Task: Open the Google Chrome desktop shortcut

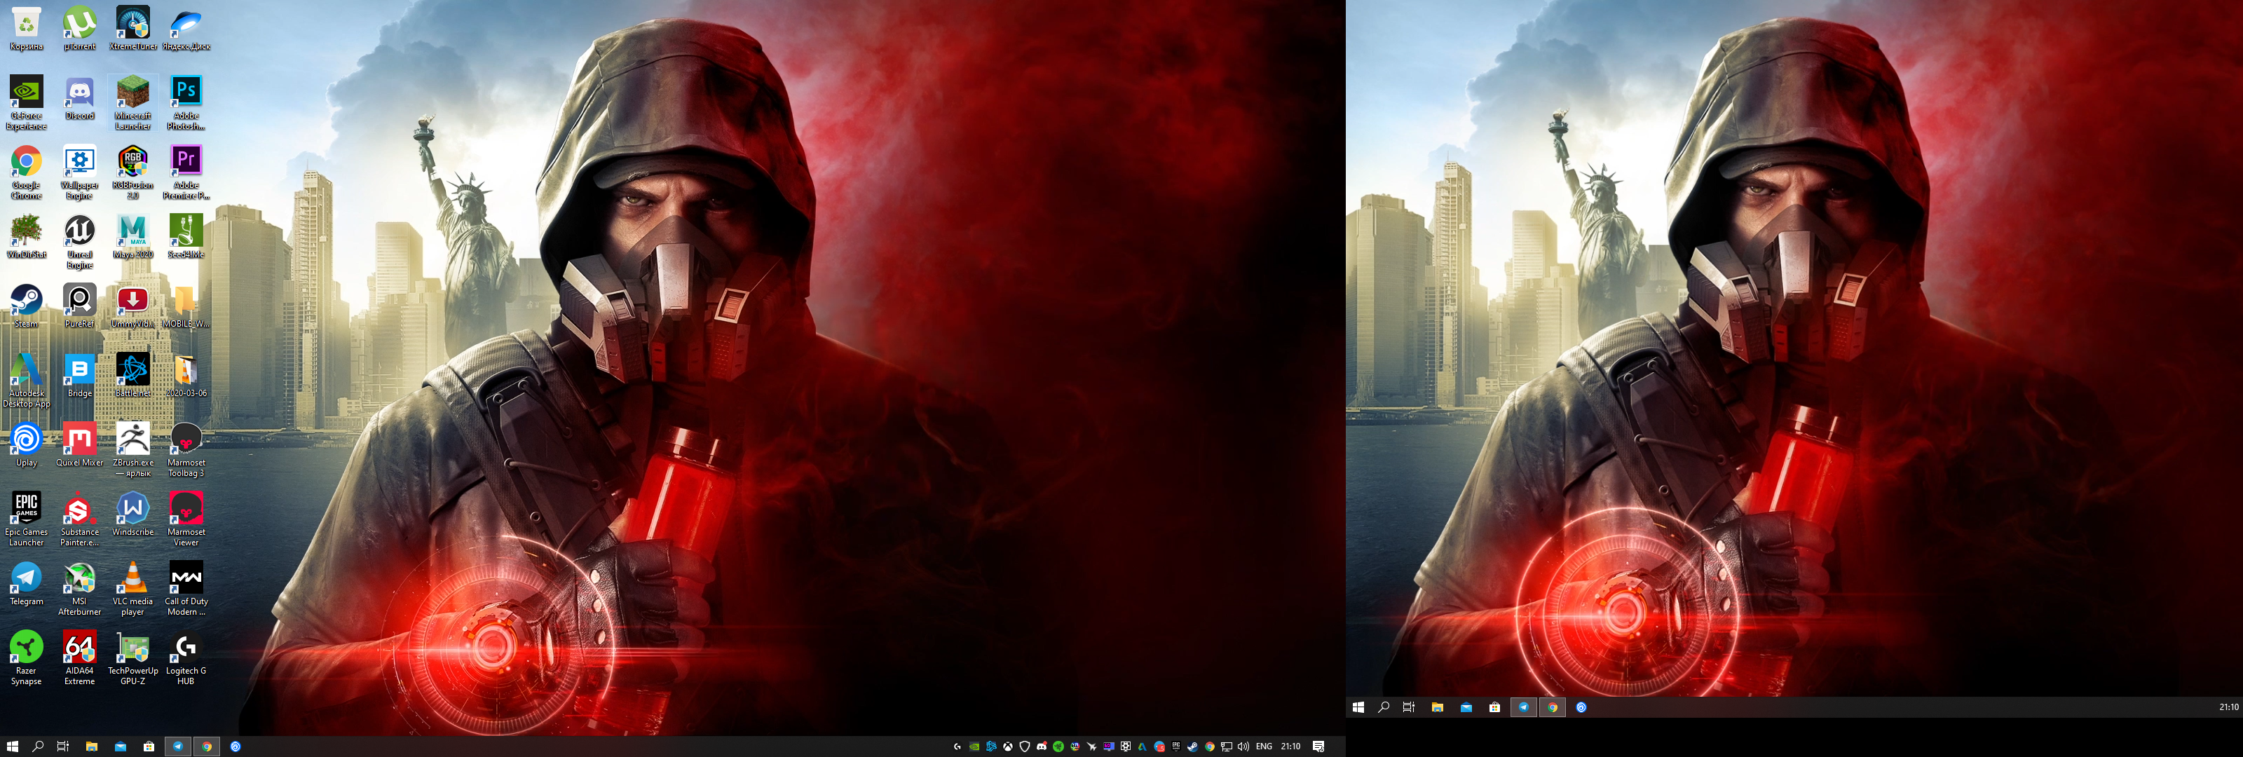Action: point(26,172)
